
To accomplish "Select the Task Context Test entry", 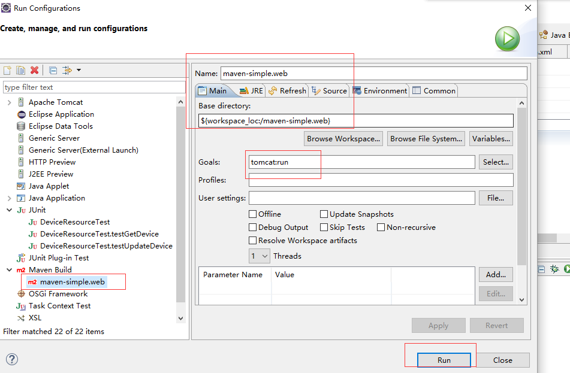I will (x=59, y=306).
